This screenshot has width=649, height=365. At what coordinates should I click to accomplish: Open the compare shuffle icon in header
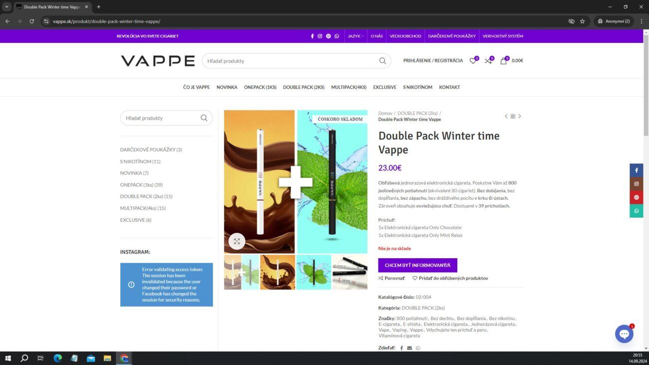(x=488, y=61)
